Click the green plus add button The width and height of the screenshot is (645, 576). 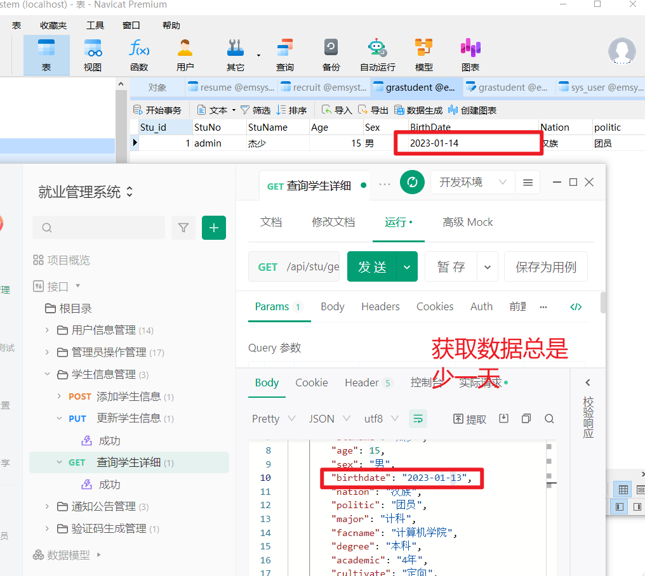coord(214,228)
